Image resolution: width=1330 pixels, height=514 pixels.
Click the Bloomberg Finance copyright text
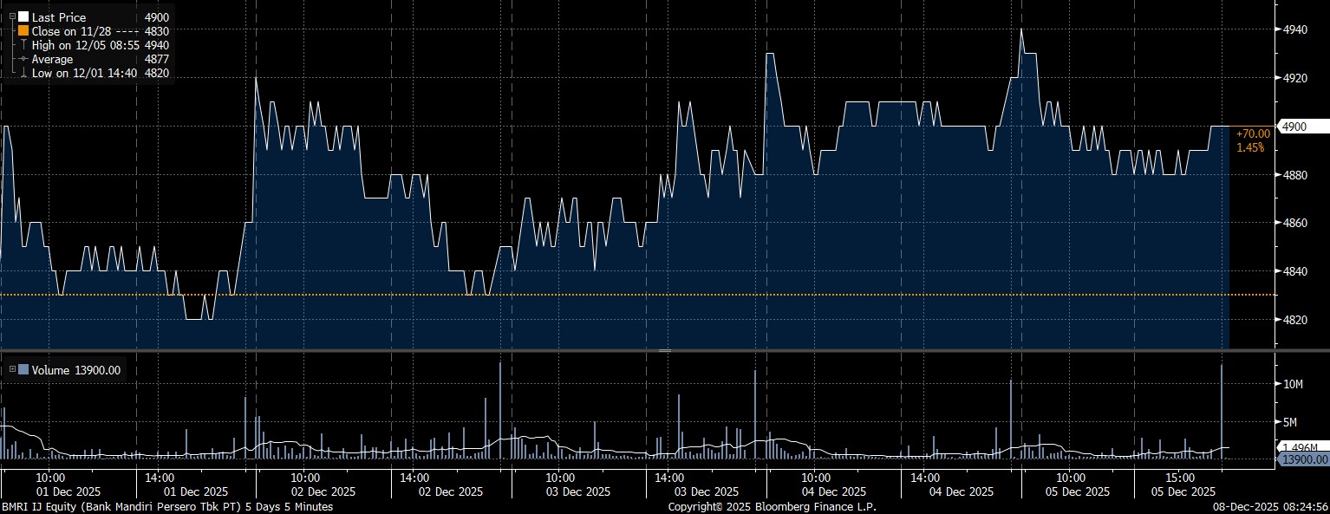(x=772, y=506)
